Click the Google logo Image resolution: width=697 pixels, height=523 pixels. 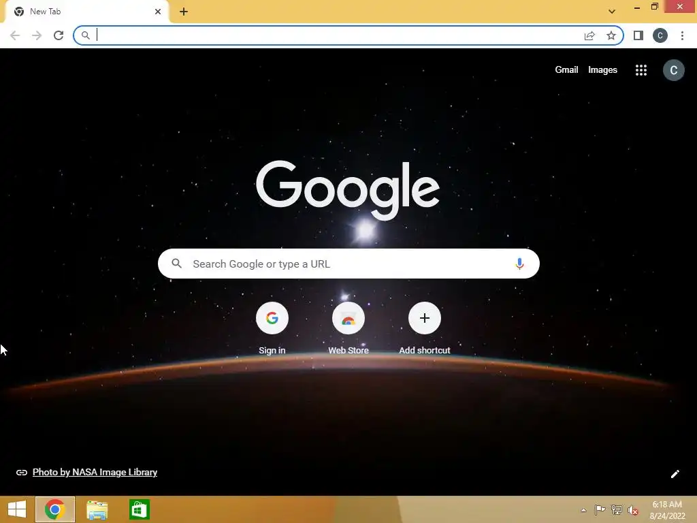348,190
